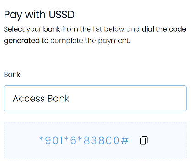Screen dimensions: 196x166
Task: Click the '83800#' portion of the code
Action: point(106,140)
